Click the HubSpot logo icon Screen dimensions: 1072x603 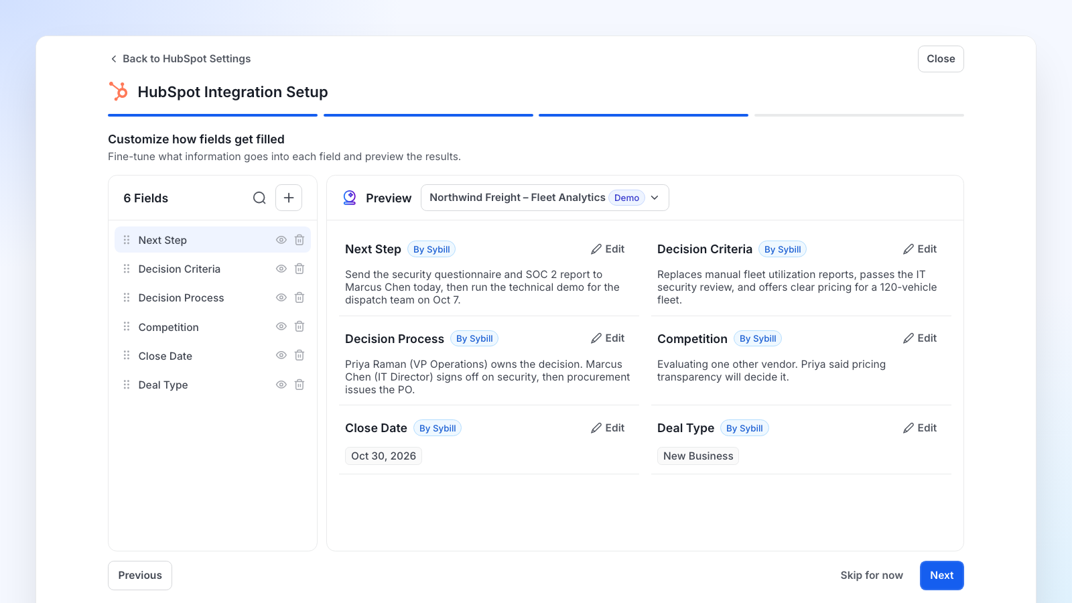(x=119, y=91)
